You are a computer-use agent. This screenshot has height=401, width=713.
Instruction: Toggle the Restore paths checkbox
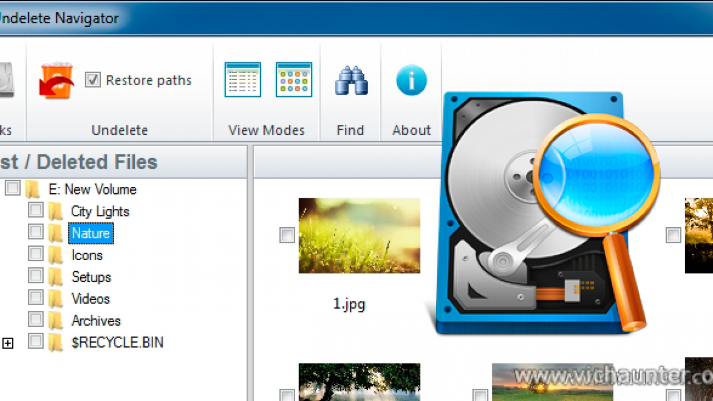pyautogui.click(x=92, y=80)
